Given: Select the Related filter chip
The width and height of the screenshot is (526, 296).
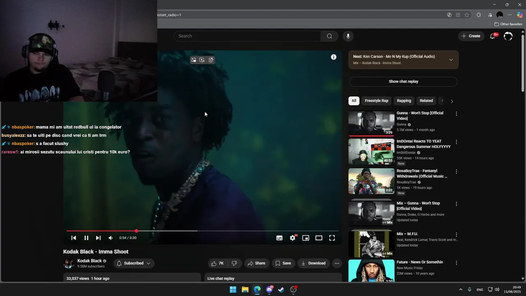Looking at the screenshot, I should tap(426, 101).
